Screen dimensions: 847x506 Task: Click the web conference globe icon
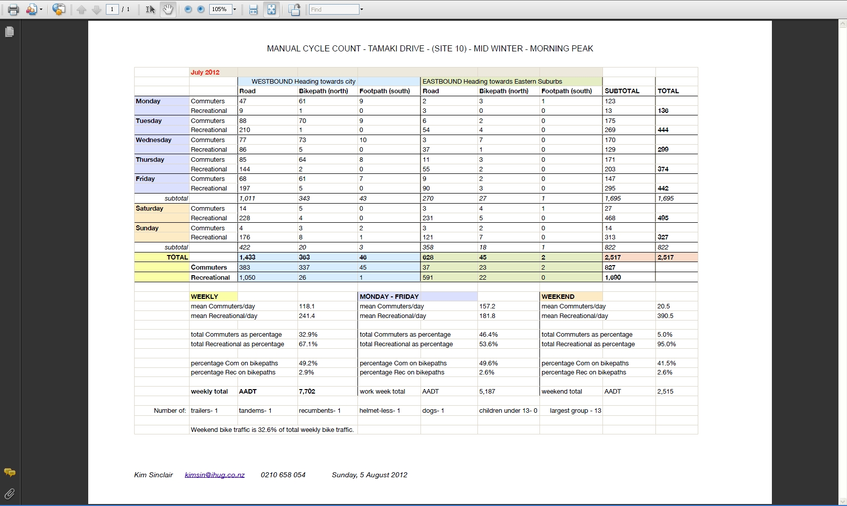(x=58, y=10)
